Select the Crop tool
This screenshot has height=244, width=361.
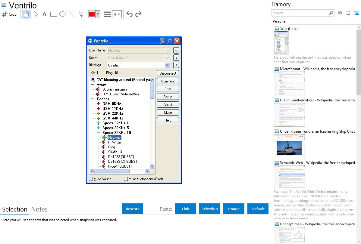9,14
